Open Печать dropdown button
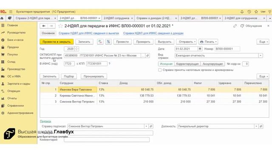The height and width of the screenshot is (153, 272). 208,42
